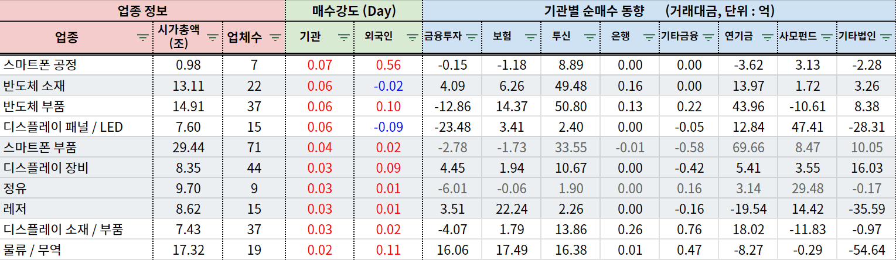Image resolution: width=896 pixels, height=260 pixels.
Task: Open the 사모펀드 filter dropdown
Action: point(827,37)
